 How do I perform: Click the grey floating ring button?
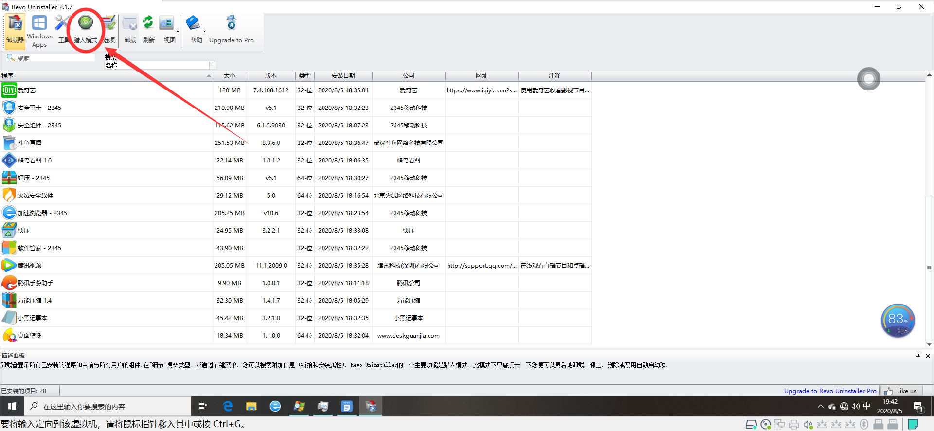point(869,79)
